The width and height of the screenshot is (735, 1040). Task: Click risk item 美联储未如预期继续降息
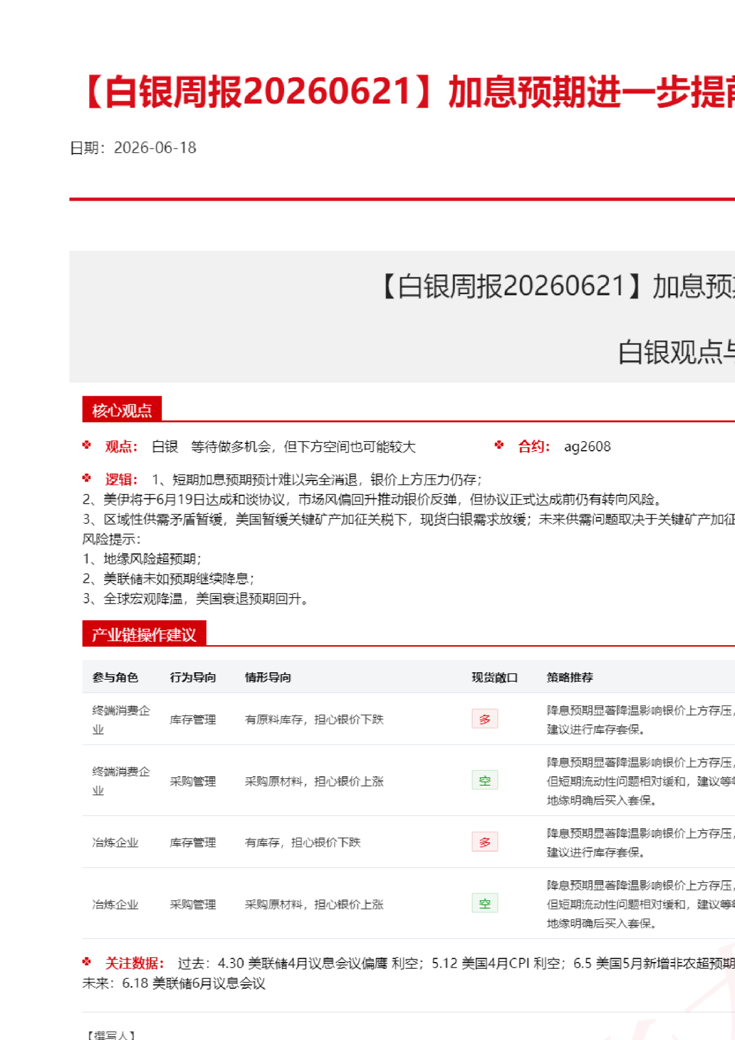point(168,578)
